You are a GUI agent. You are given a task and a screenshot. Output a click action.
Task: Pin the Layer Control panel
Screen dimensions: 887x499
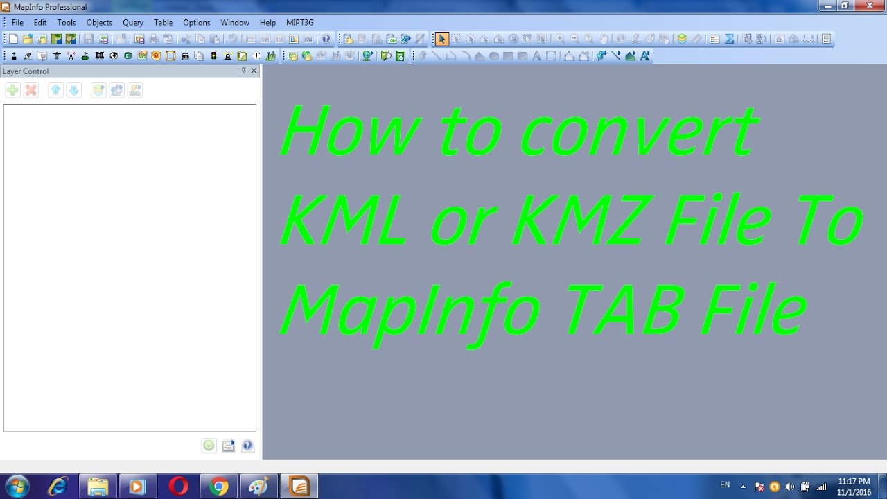pyautogui.click(x=243, y=71)
